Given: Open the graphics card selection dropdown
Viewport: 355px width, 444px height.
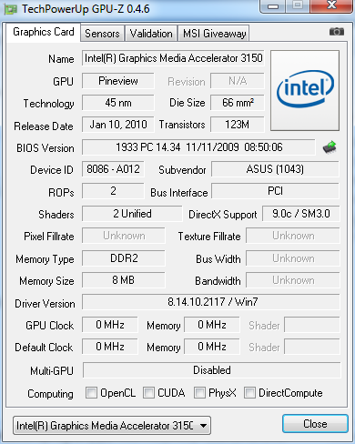Looking at the screenshot, I should point(112,426).
